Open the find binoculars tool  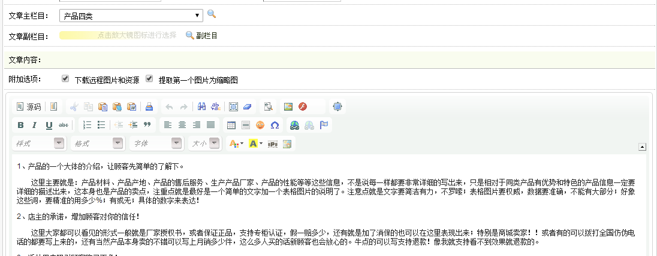[202, 107]
